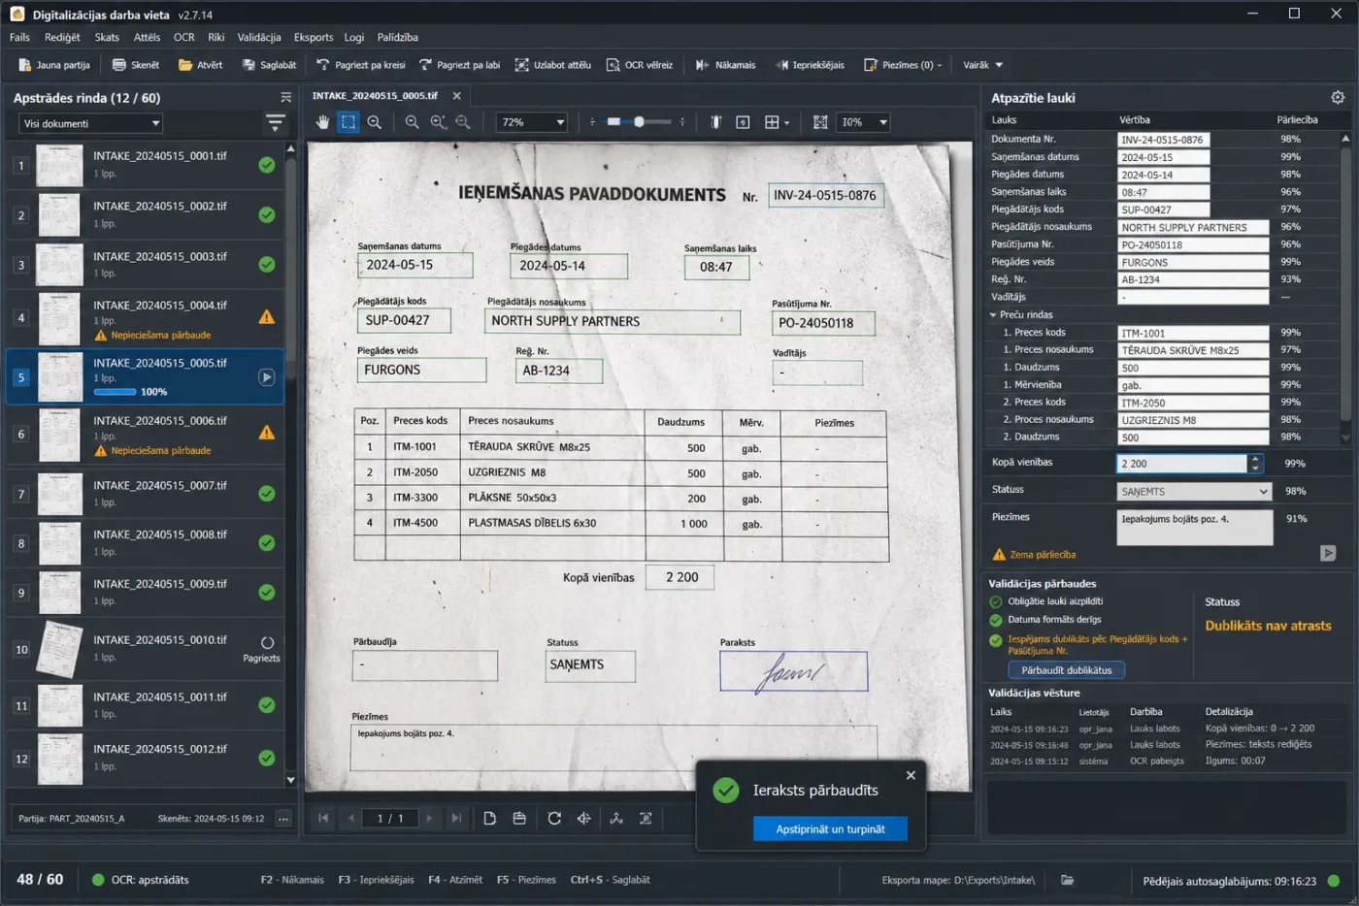Open the Validācija menu

coord(259,37)
